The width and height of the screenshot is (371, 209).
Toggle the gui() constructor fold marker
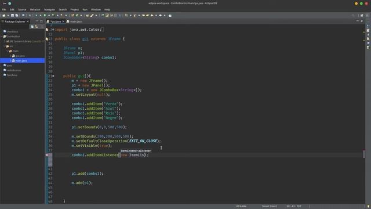click(x=53, y=76)
